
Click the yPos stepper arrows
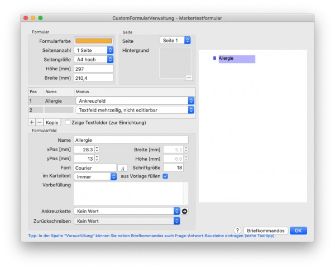tap(97, 158)
